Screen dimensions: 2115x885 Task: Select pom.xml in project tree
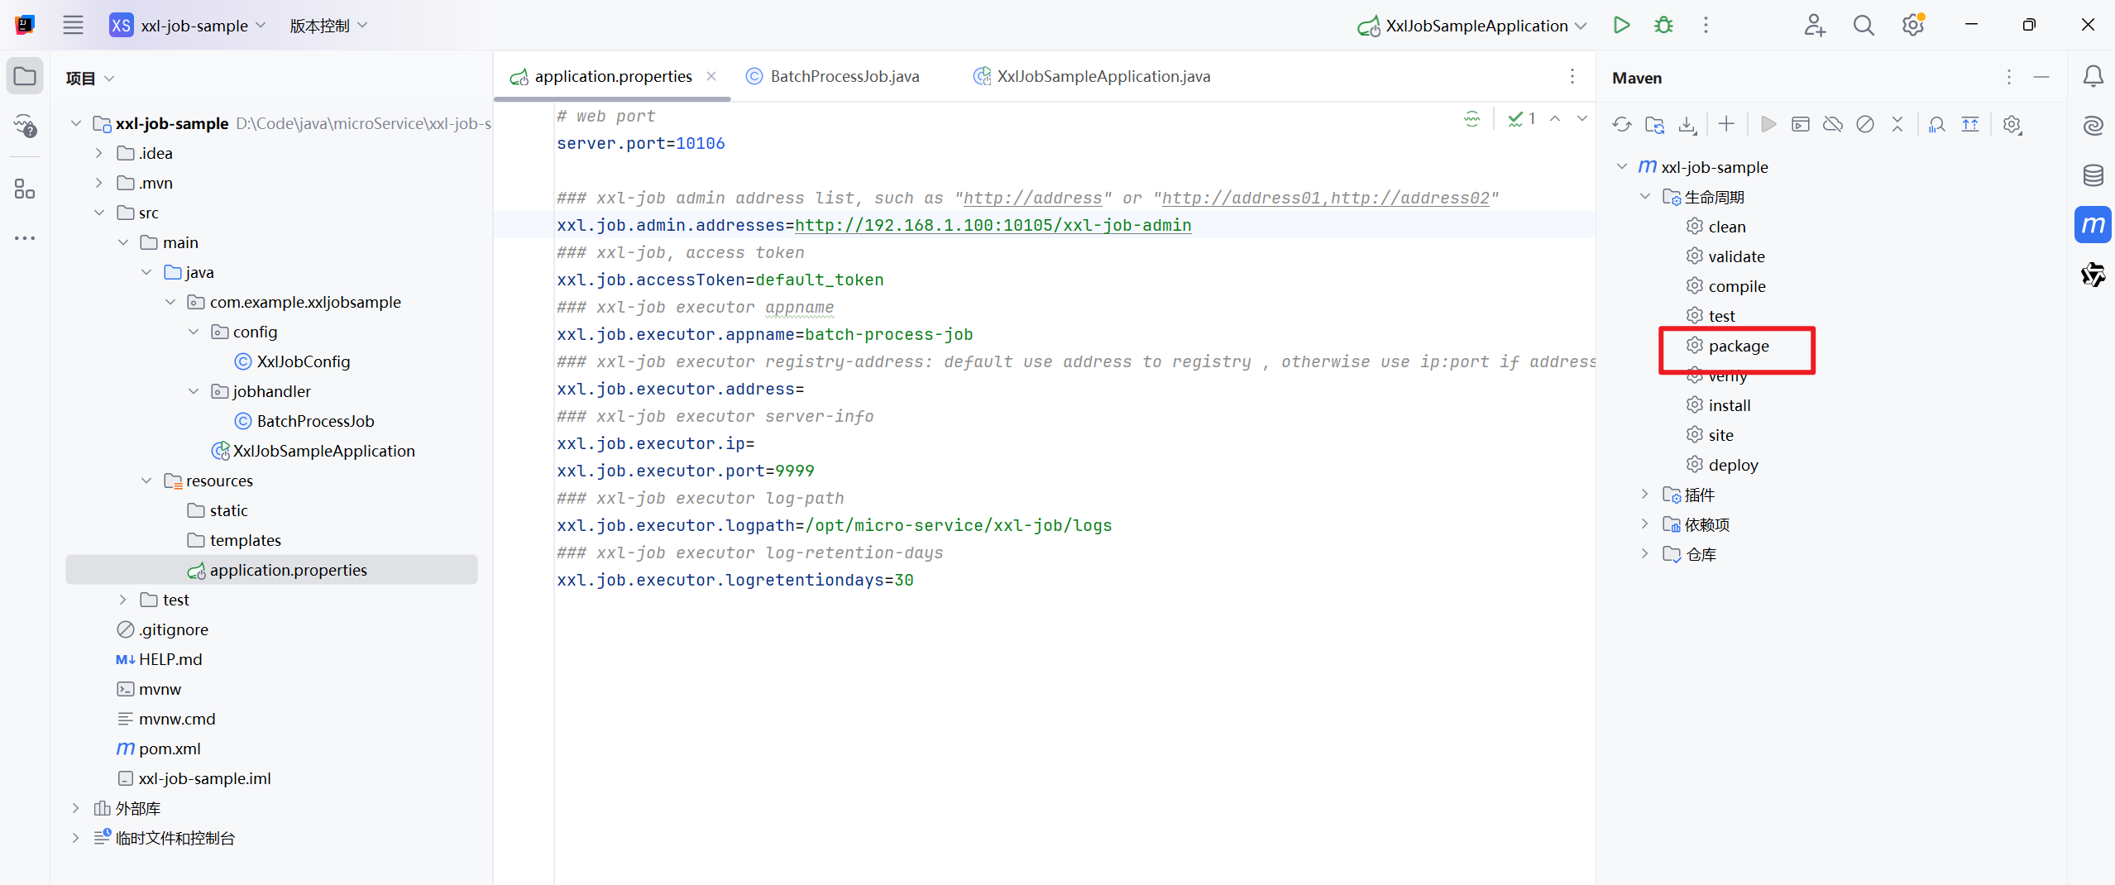tap(170, 749)
